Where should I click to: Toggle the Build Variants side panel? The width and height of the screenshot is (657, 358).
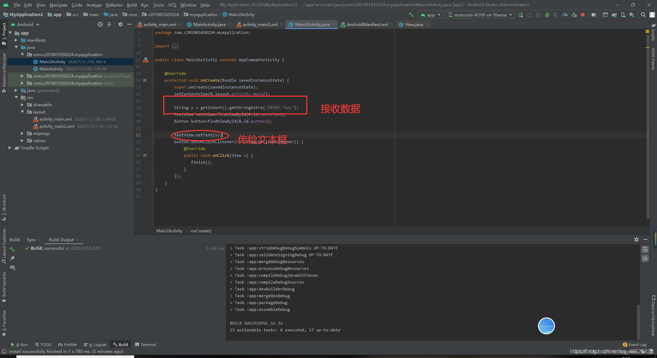[4, 287]
